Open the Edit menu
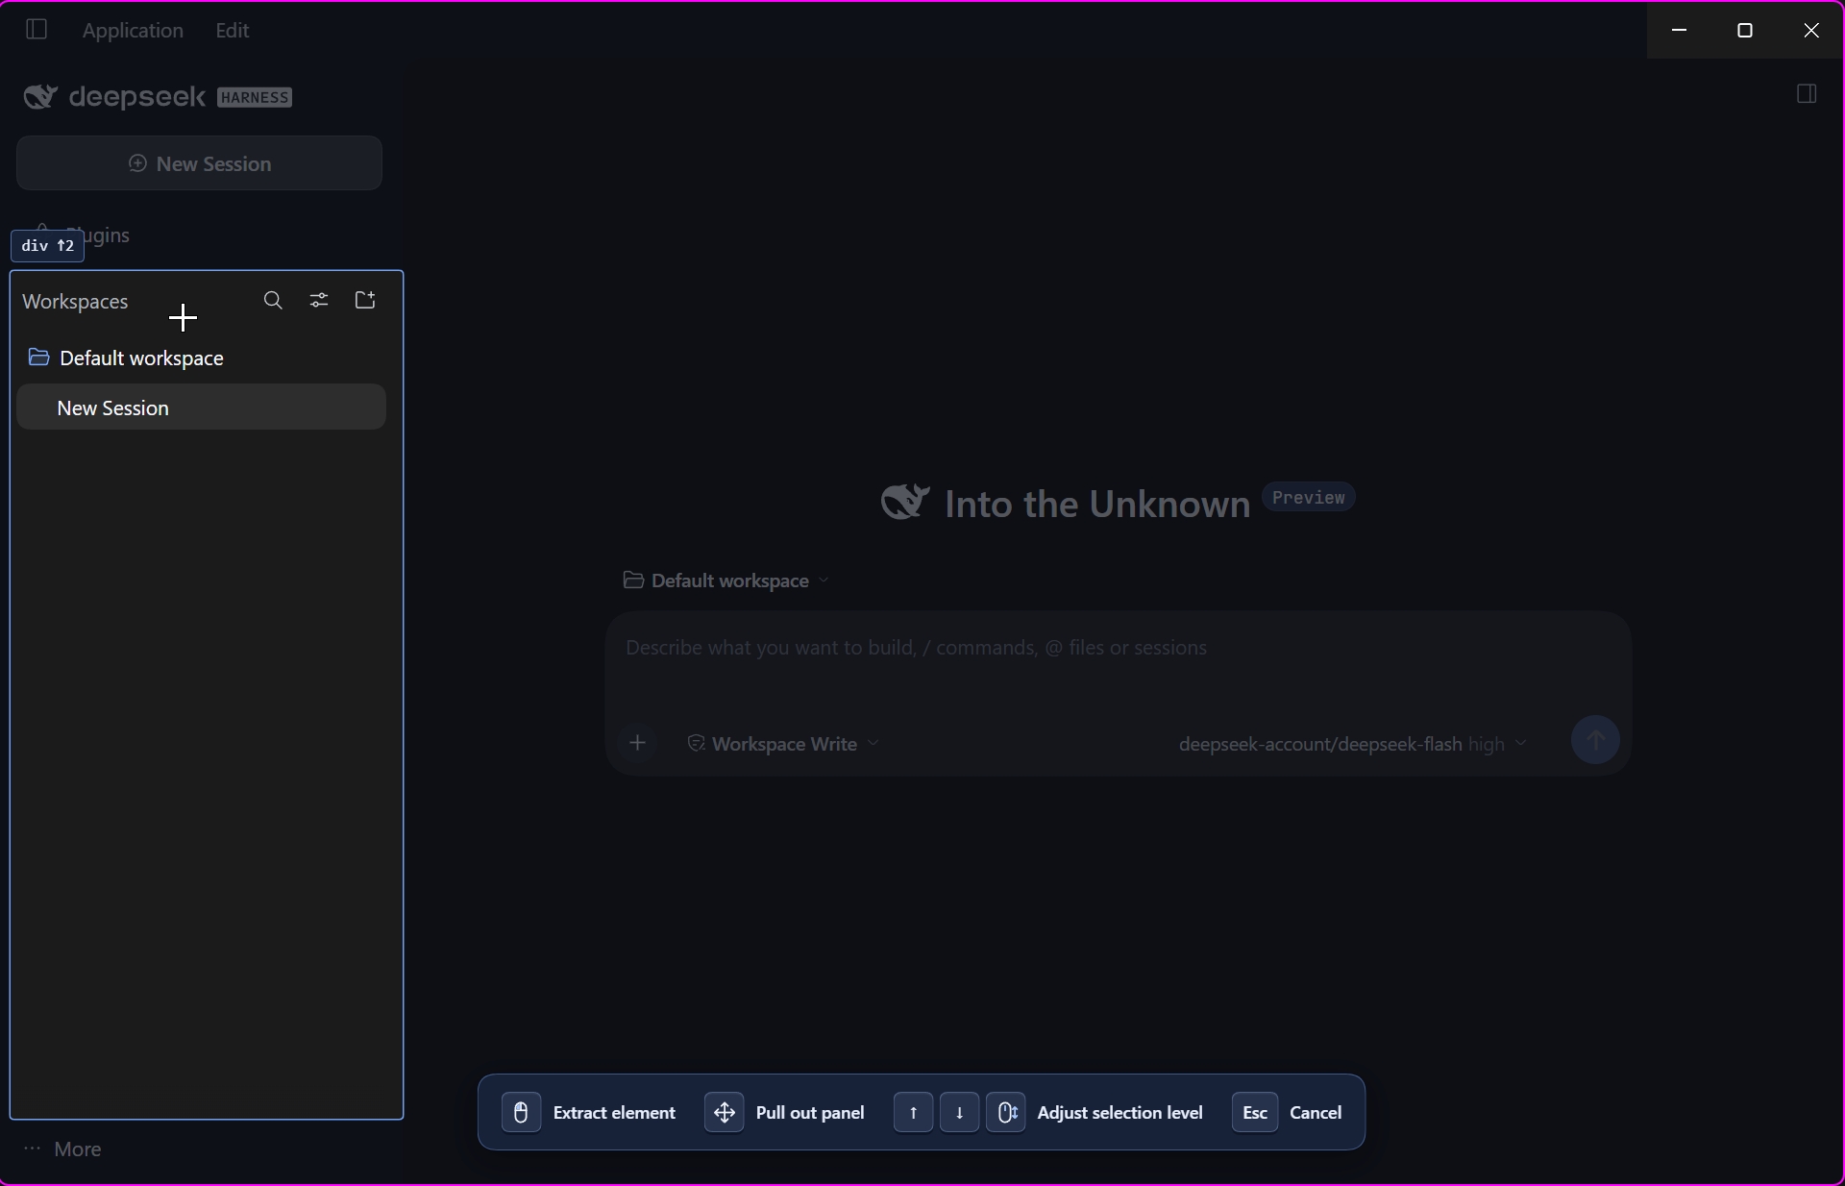 pos(233,30)
